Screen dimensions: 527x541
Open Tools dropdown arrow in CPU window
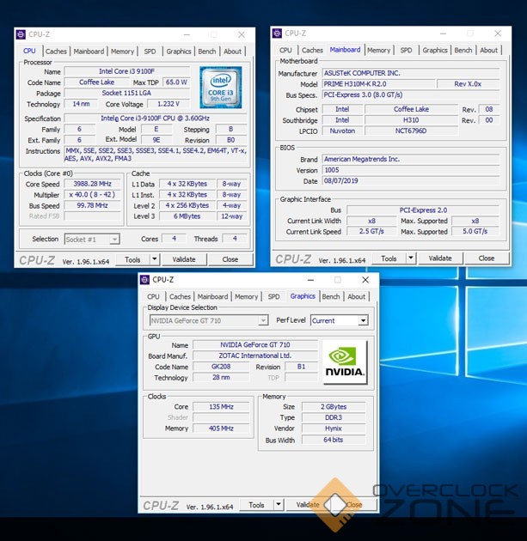154,259
